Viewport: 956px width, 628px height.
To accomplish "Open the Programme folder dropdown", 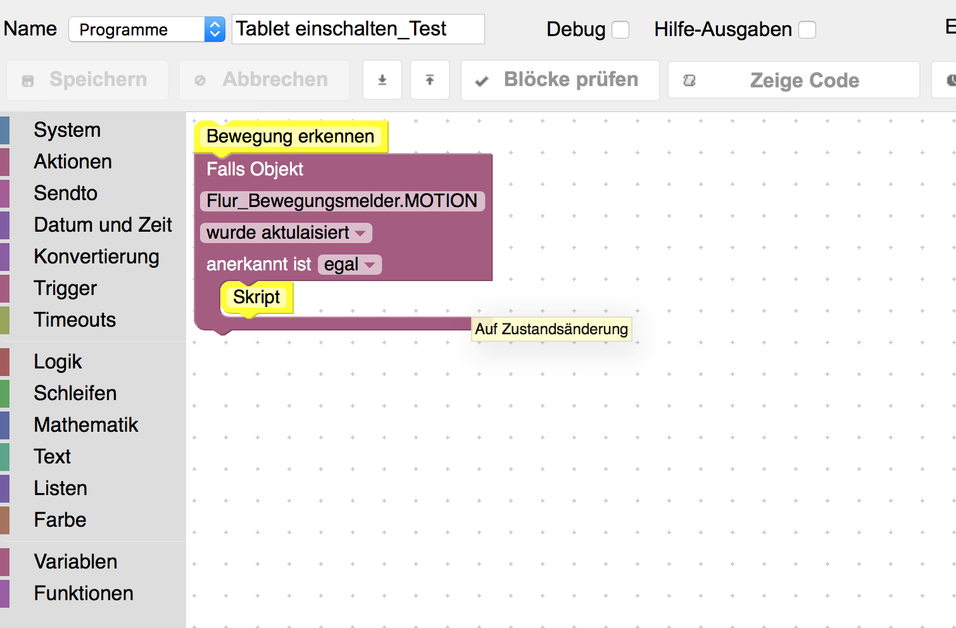I will click(x=147, y=29).
